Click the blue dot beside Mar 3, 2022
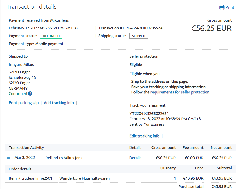The width and height of the screenshot is (236, 189). click(9, 158)
